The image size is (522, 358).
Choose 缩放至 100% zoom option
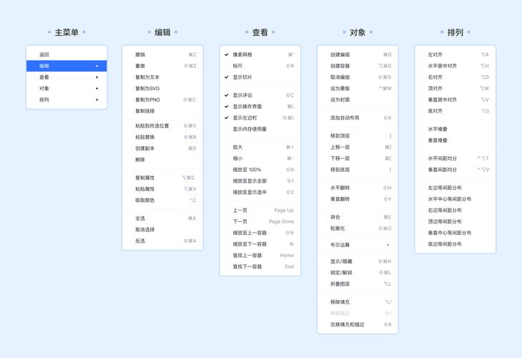coord(247,170)
